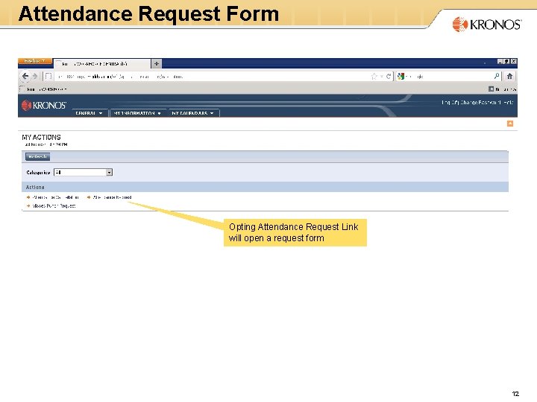
Task: Click the browser Forward arrow
Action: 35,76
